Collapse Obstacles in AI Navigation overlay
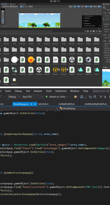The width and height of the screenshot is (110, 205). [x=83, y=24]
